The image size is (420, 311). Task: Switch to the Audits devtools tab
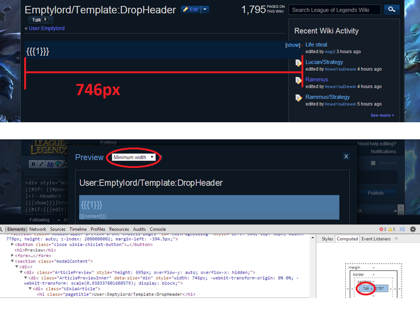139,229
